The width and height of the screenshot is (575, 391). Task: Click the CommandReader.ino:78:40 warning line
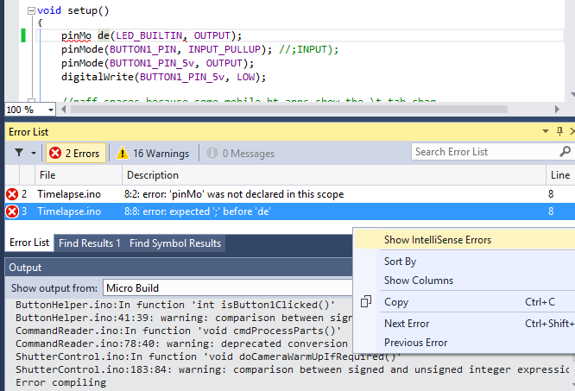click(x=181, y=344)
